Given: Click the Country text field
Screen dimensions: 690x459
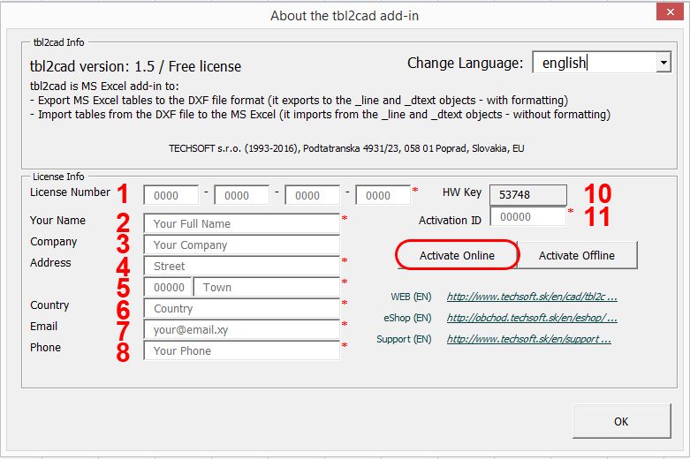Looking at the screenshot, I should (x=241, y=308).
